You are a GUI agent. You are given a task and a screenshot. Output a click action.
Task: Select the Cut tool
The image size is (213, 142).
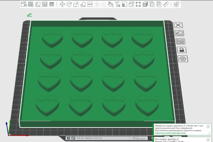[x=90, y=4]
